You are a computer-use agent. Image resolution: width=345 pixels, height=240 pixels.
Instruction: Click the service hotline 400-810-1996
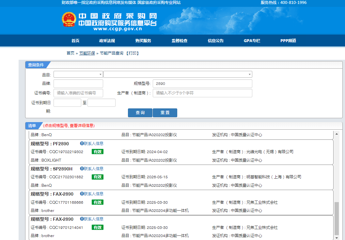pyautogui.click(x=293, y=2)
